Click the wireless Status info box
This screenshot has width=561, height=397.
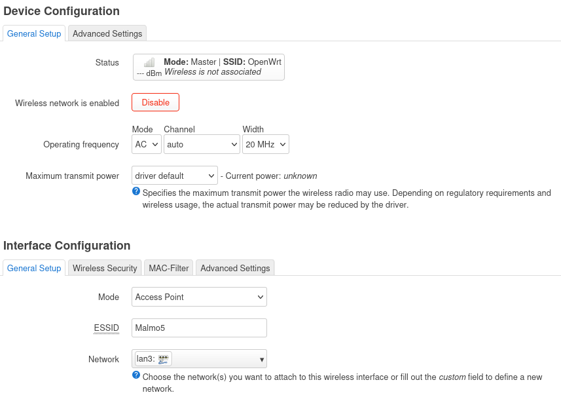[209, 67]
